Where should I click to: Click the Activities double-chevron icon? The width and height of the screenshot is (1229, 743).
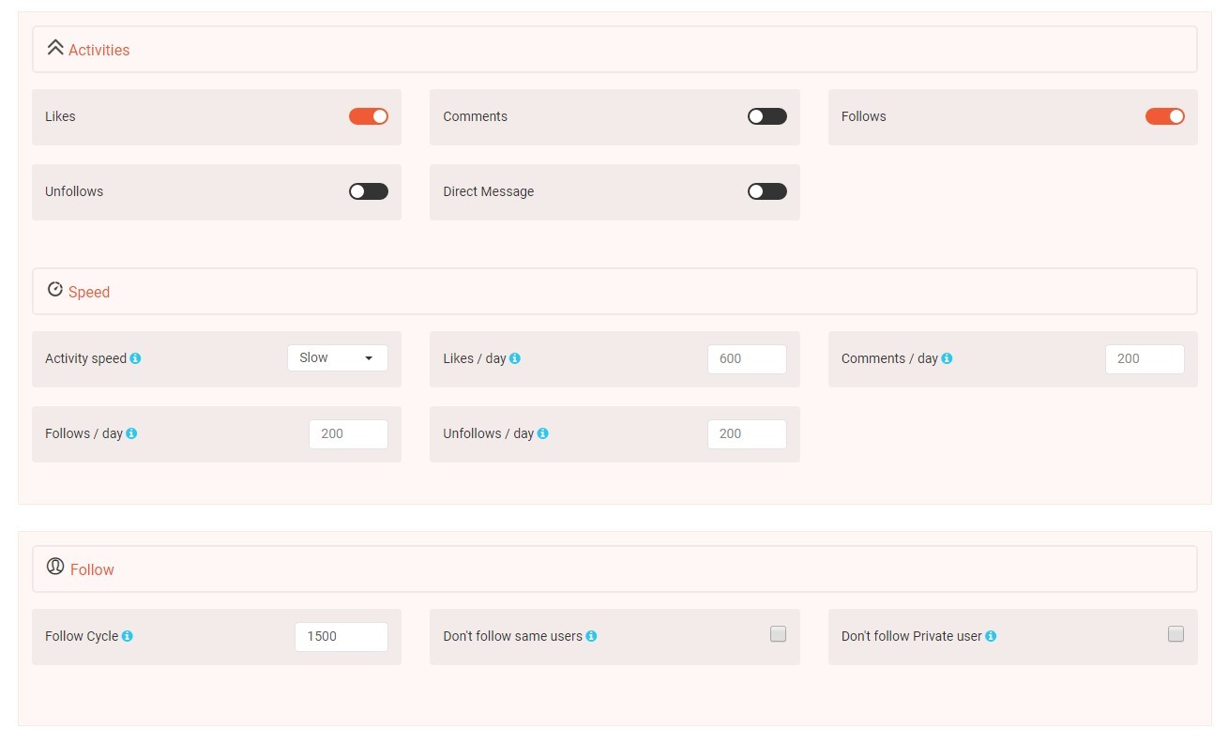55,48
